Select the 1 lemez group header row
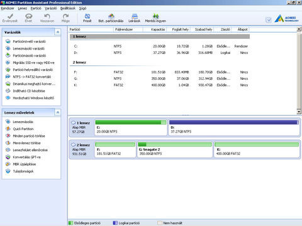Image resolution: width=302 pixels, height=226 pixels. click(160, 36)
